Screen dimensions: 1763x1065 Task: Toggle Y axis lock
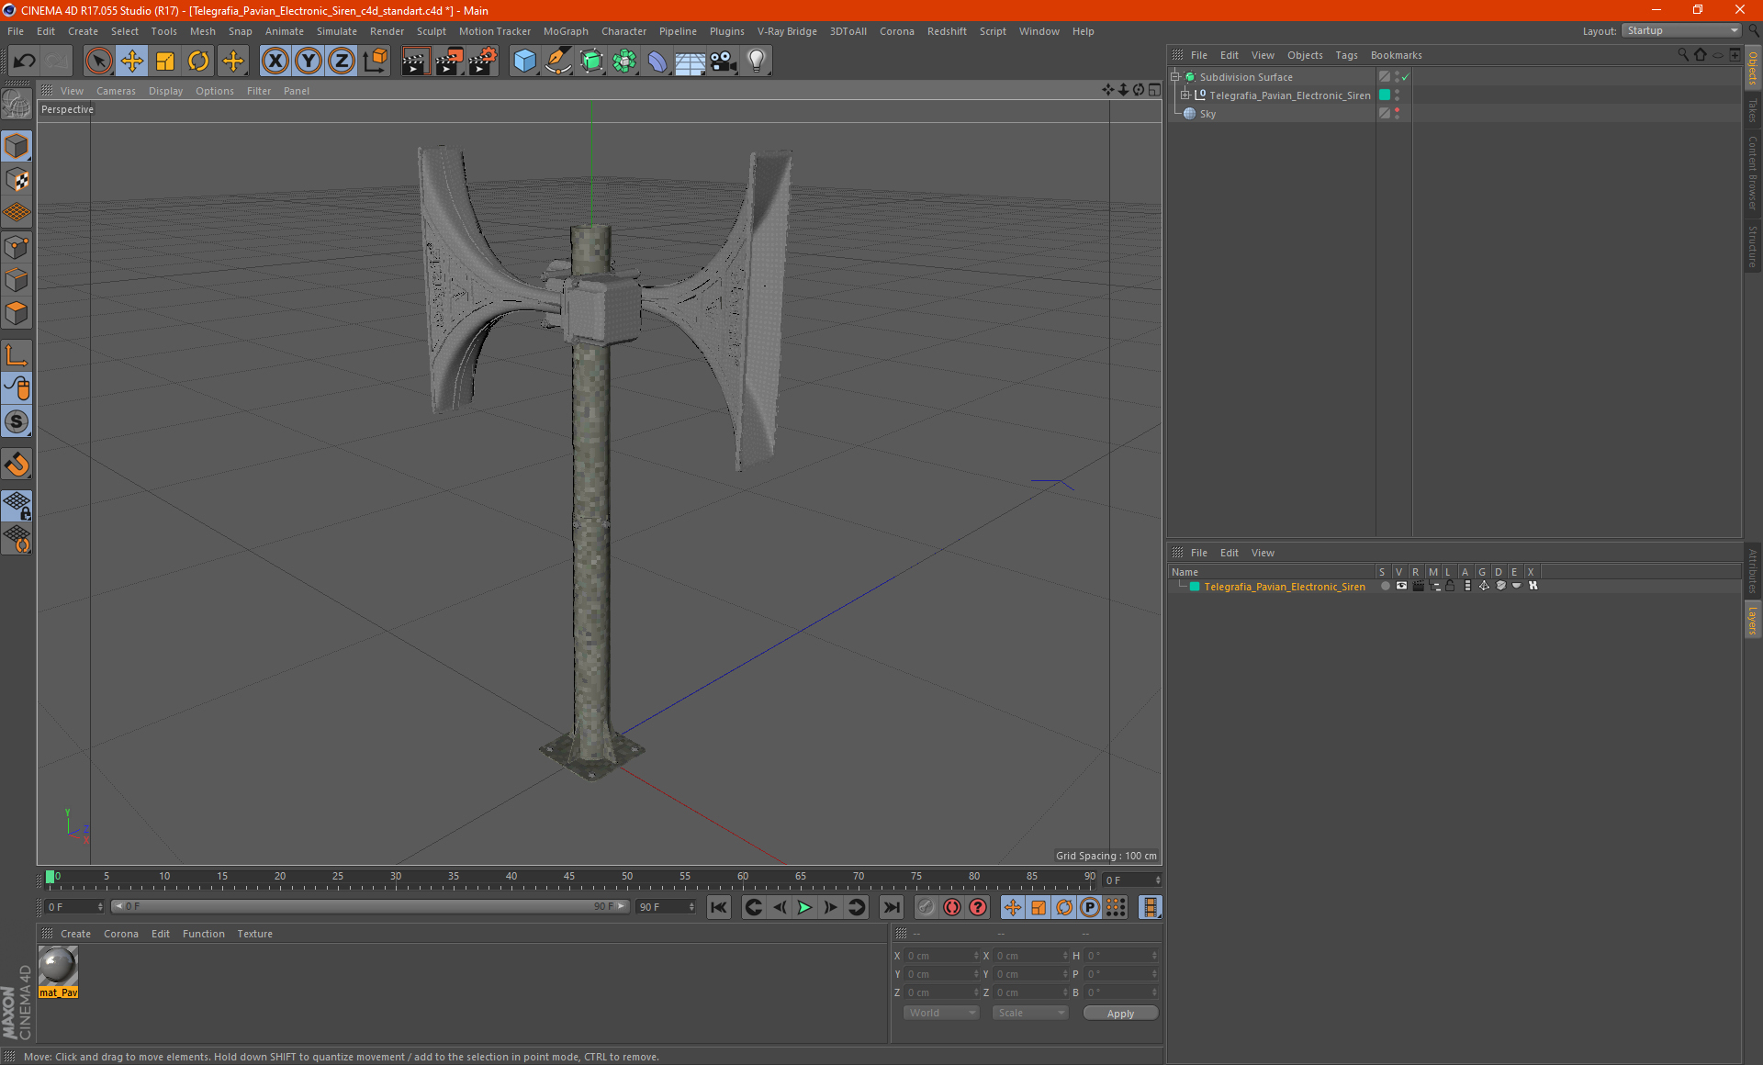coord(309,62)
